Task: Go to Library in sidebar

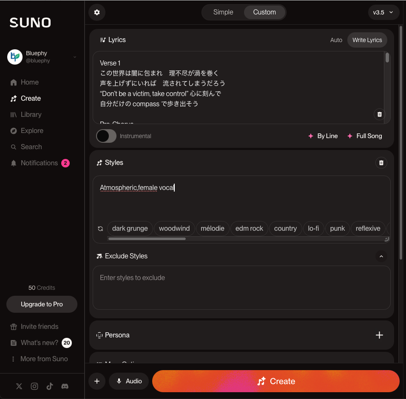Action: tap(31, 114)
